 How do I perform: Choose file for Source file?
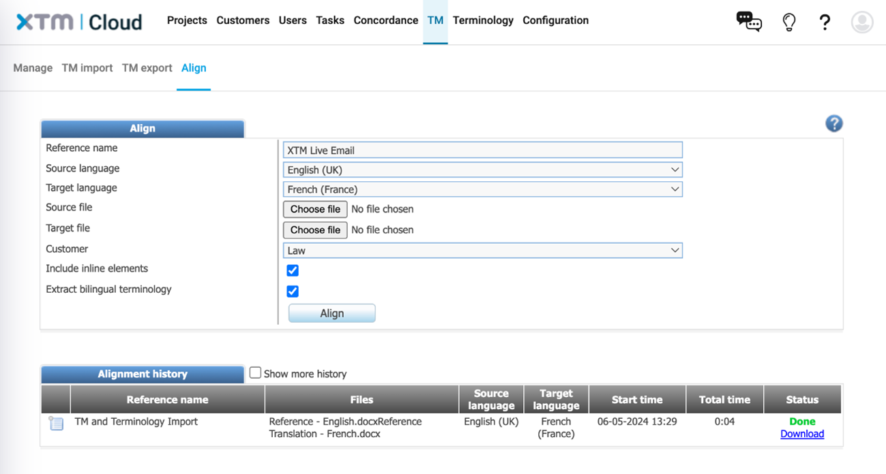pos(315,209)
